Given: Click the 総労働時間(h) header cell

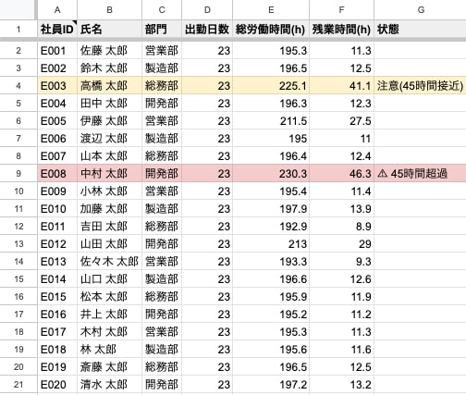Looking at the screenshot, I should pos(271,30).
